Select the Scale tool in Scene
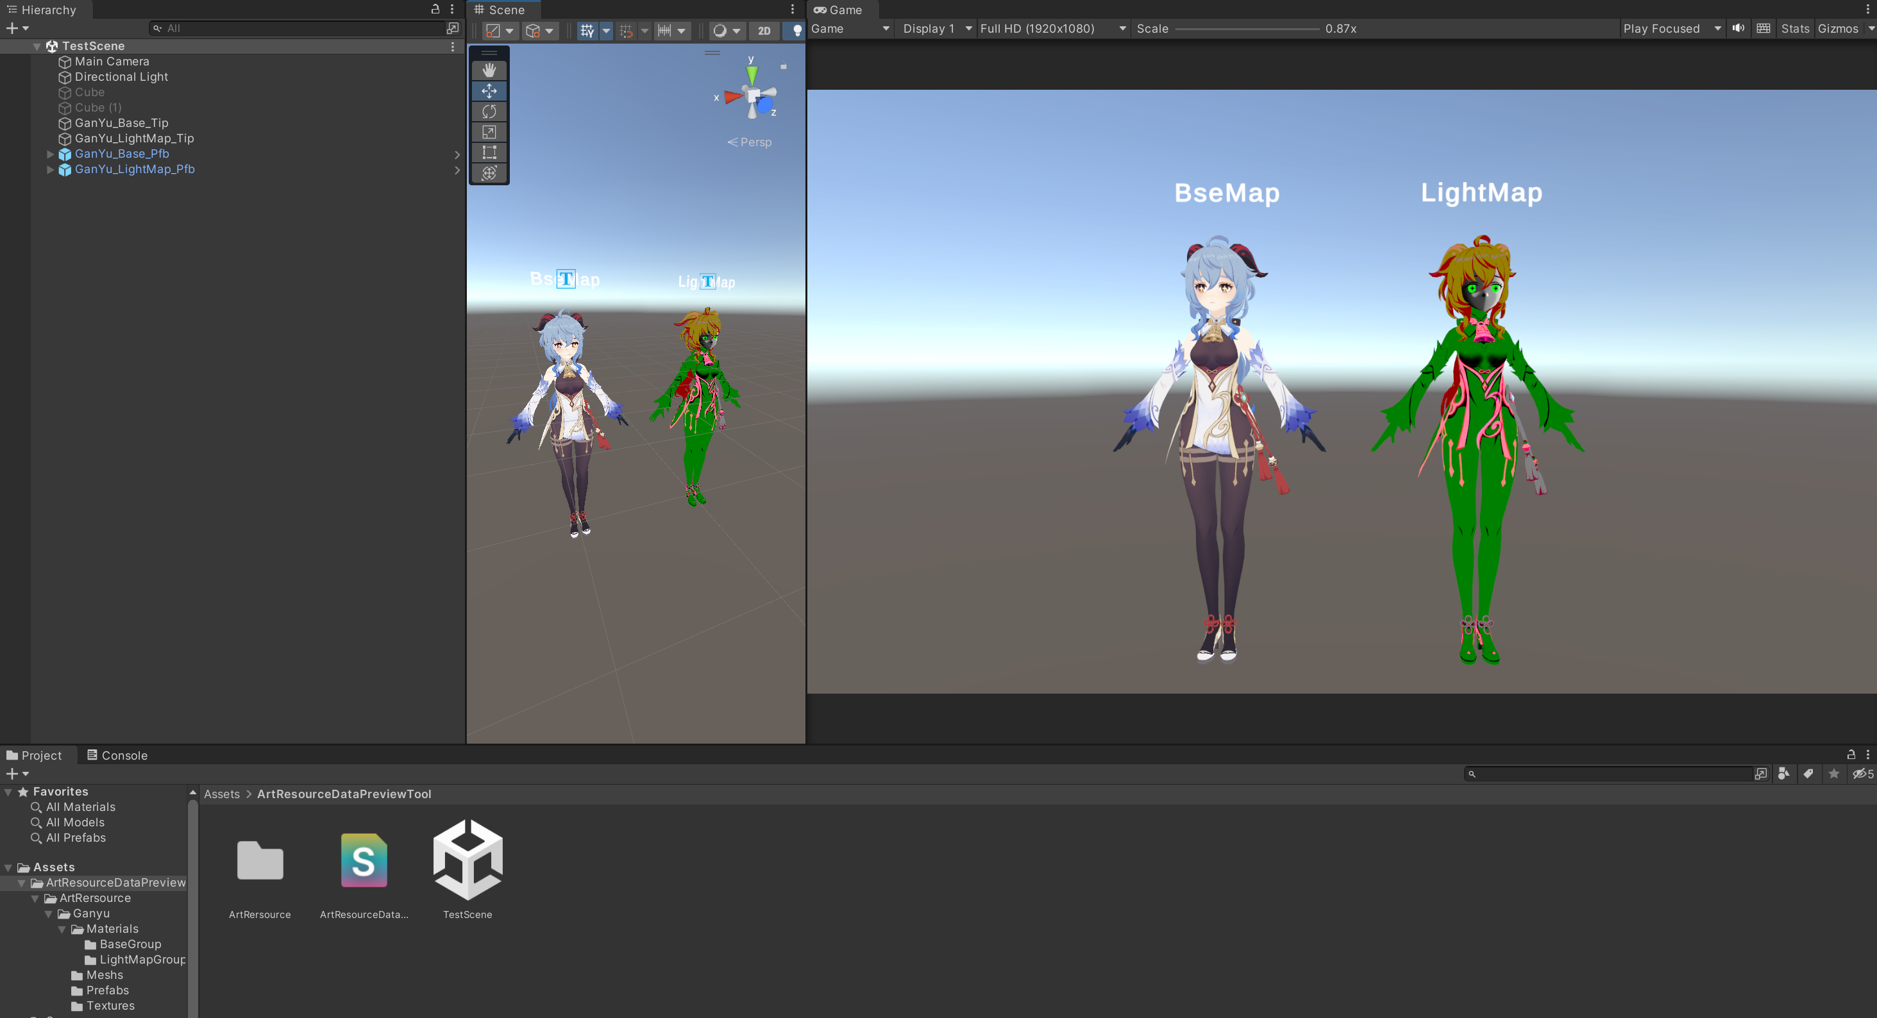1877x1018 pixels. [x=489, y=132]
